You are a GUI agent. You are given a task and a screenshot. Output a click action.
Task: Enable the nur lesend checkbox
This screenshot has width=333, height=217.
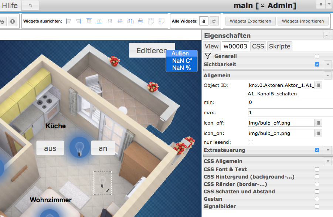coord(251,142)
